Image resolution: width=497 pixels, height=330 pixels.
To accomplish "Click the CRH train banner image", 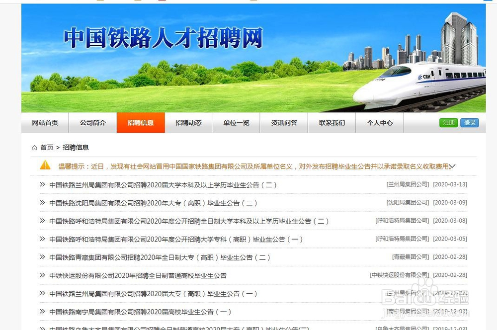I will pos(419,85).
